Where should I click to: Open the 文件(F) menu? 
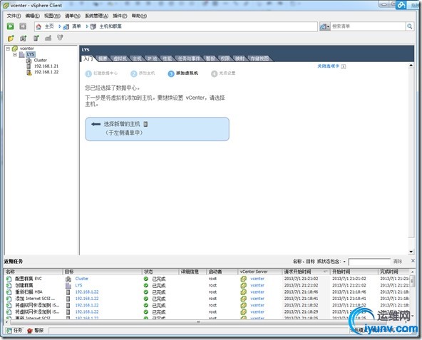coord(14,16)
